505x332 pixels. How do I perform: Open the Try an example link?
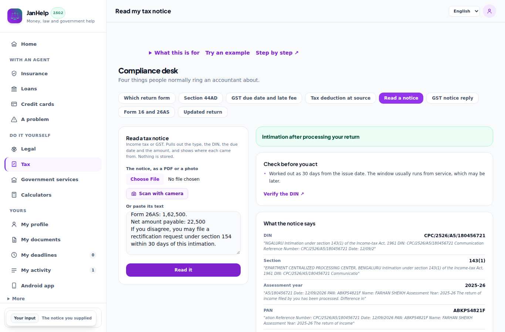pyautogui.click(x=228, y=53)
